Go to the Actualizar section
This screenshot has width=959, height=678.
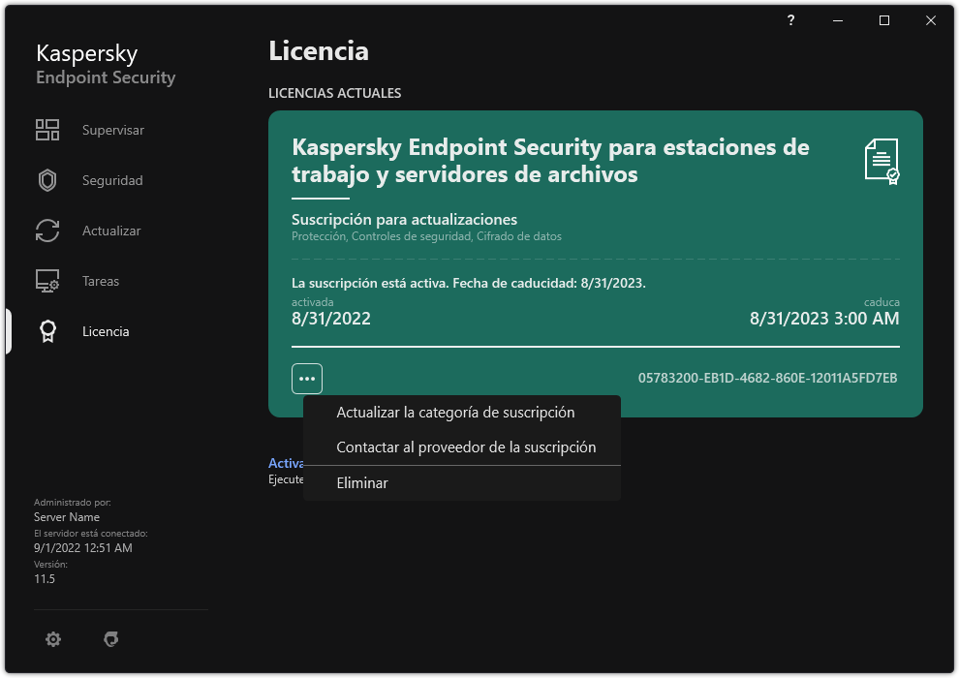[109, 231]
